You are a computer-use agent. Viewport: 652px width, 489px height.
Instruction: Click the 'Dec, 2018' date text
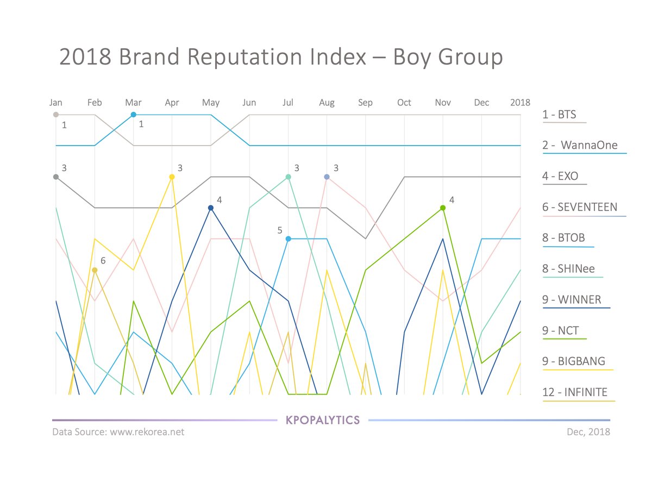coord(588,432)
